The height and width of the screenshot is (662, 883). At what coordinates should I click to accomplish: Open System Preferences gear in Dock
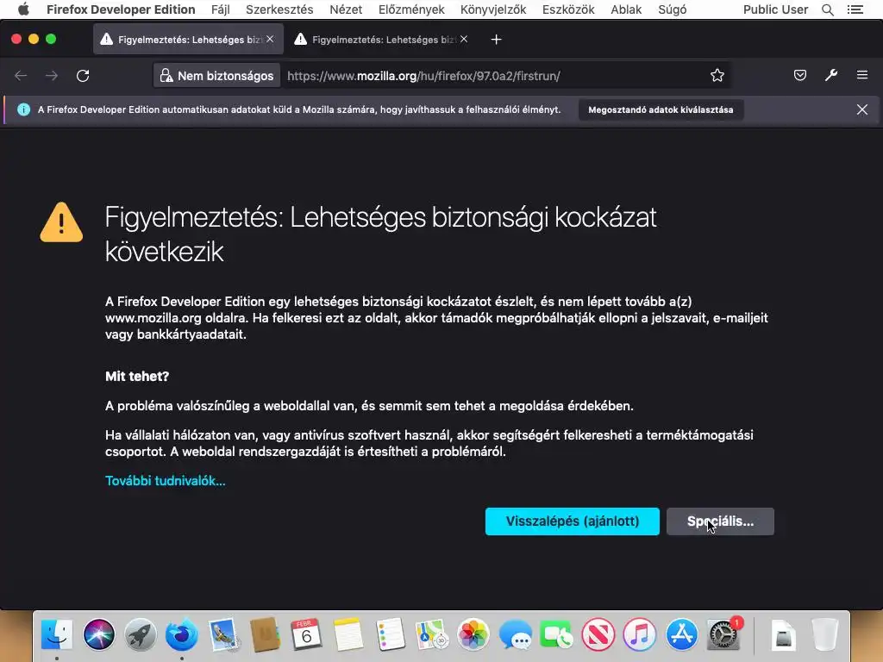point(723,634)
